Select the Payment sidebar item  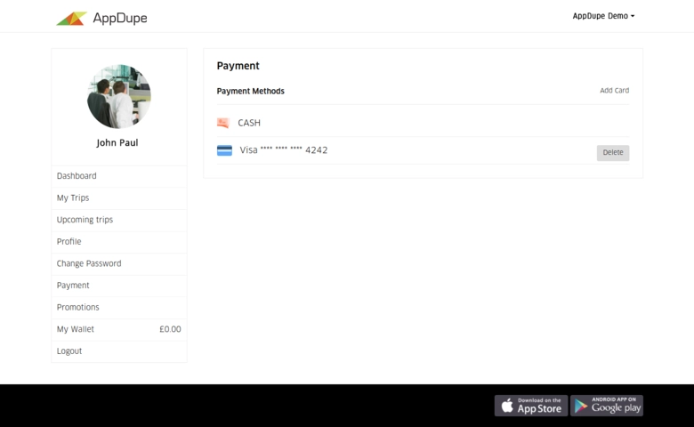119,286
